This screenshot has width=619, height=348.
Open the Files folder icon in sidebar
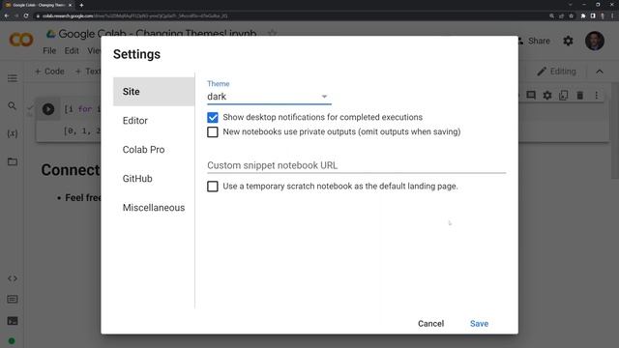point(13,161)
